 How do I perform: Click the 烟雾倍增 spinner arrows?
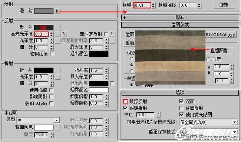point(106,97)
